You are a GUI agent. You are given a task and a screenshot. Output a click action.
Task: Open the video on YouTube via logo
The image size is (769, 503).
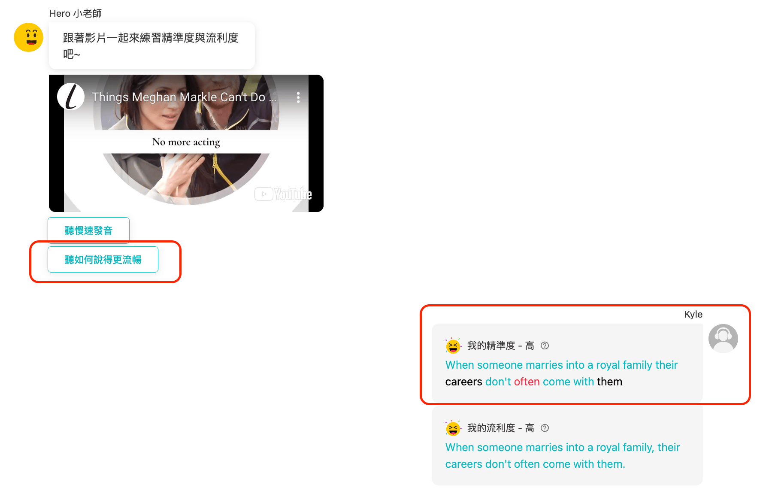(x=283, y=194)
